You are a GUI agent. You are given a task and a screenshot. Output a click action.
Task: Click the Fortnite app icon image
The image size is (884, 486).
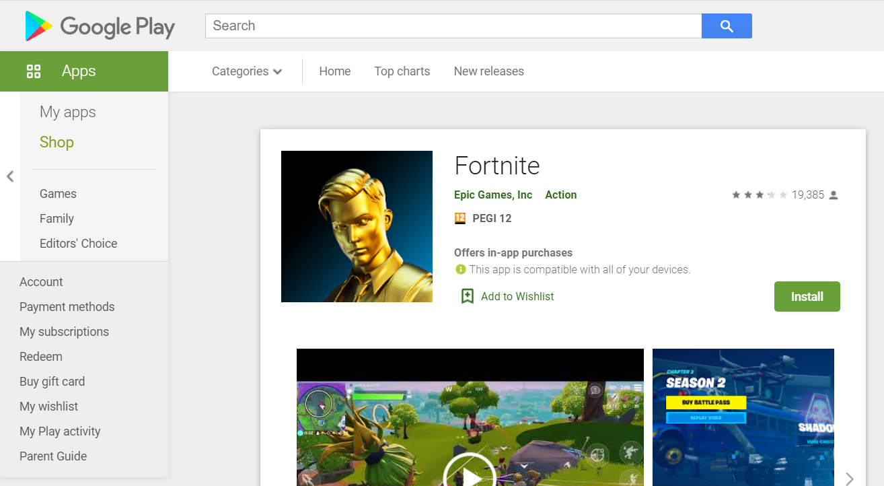coord(357,226)
